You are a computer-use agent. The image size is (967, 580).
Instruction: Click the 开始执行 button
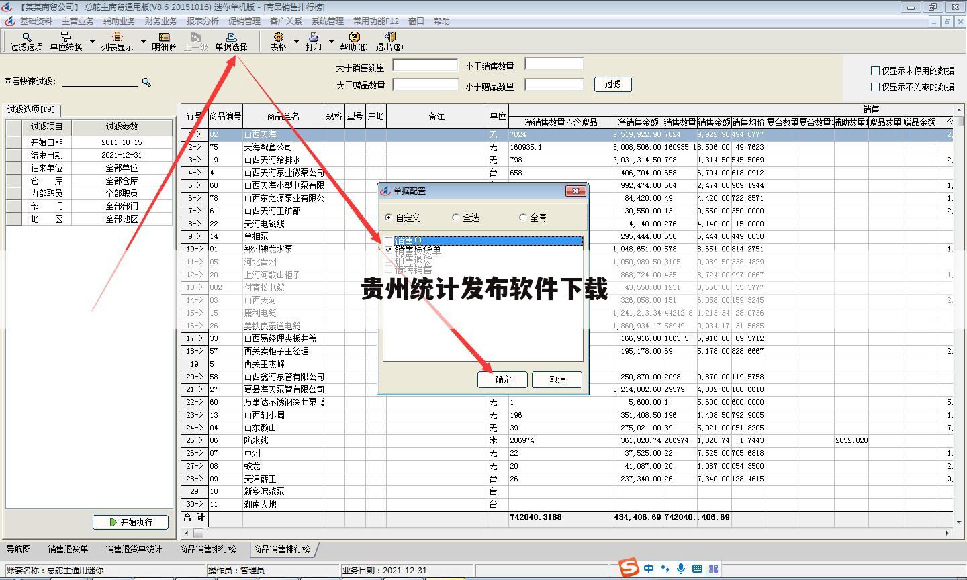130,522
